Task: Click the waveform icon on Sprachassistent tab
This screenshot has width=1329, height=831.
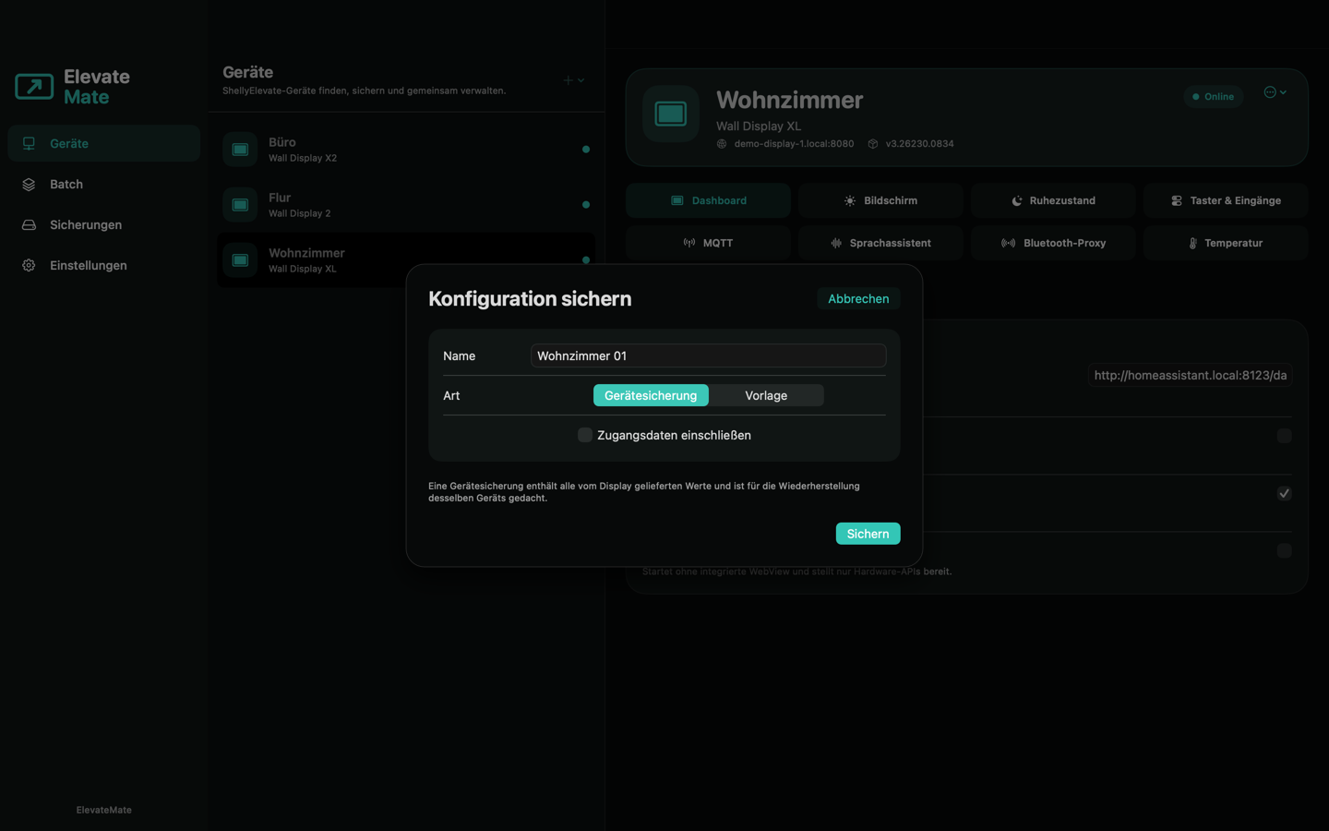Action: pos(836,243)
